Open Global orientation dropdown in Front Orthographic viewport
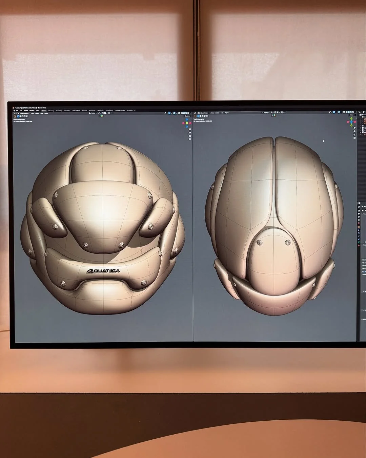 pyautogui.click(x=93, y=113)
